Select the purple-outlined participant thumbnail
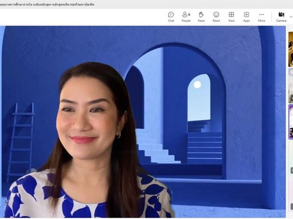This screenshot has width=293, height=219. tap(291, 122)
